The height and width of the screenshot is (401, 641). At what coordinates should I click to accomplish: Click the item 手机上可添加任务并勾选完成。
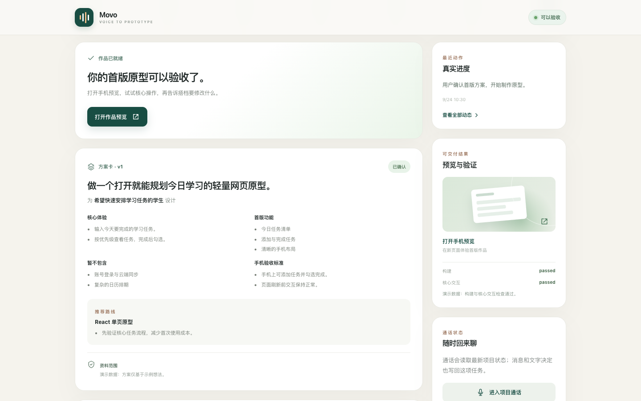296,274
